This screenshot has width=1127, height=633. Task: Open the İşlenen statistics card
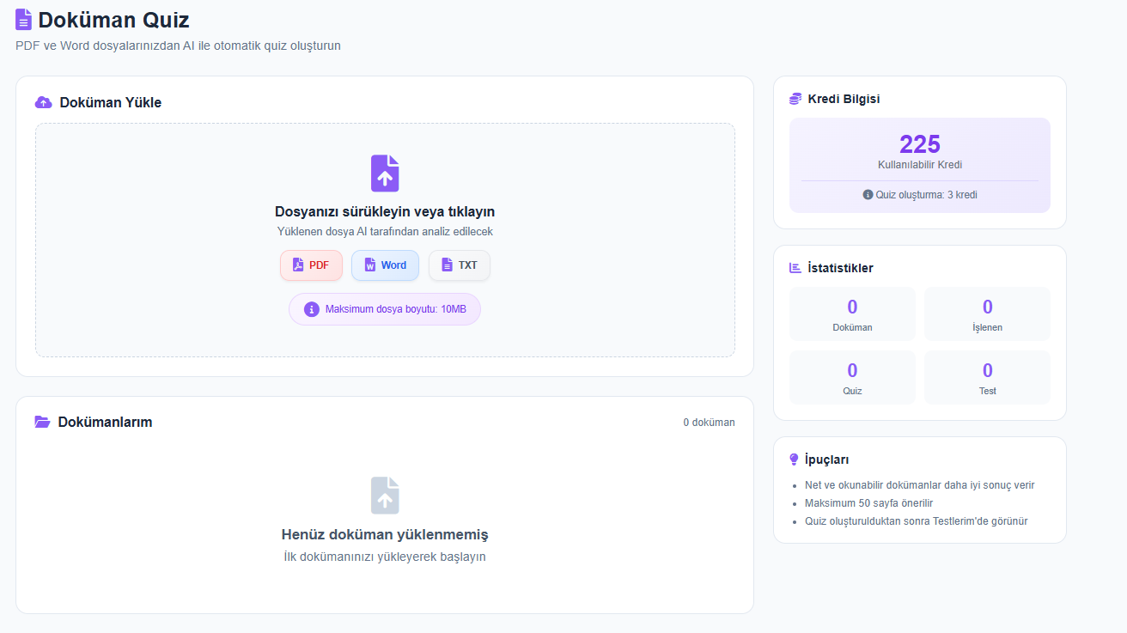(x=987, y=314)
